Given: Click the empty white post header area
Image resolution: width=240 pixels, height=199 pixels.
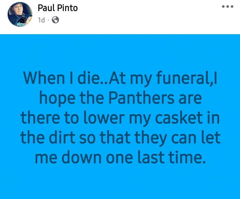Looking at the screenshot, I should [x=146, y=19].
